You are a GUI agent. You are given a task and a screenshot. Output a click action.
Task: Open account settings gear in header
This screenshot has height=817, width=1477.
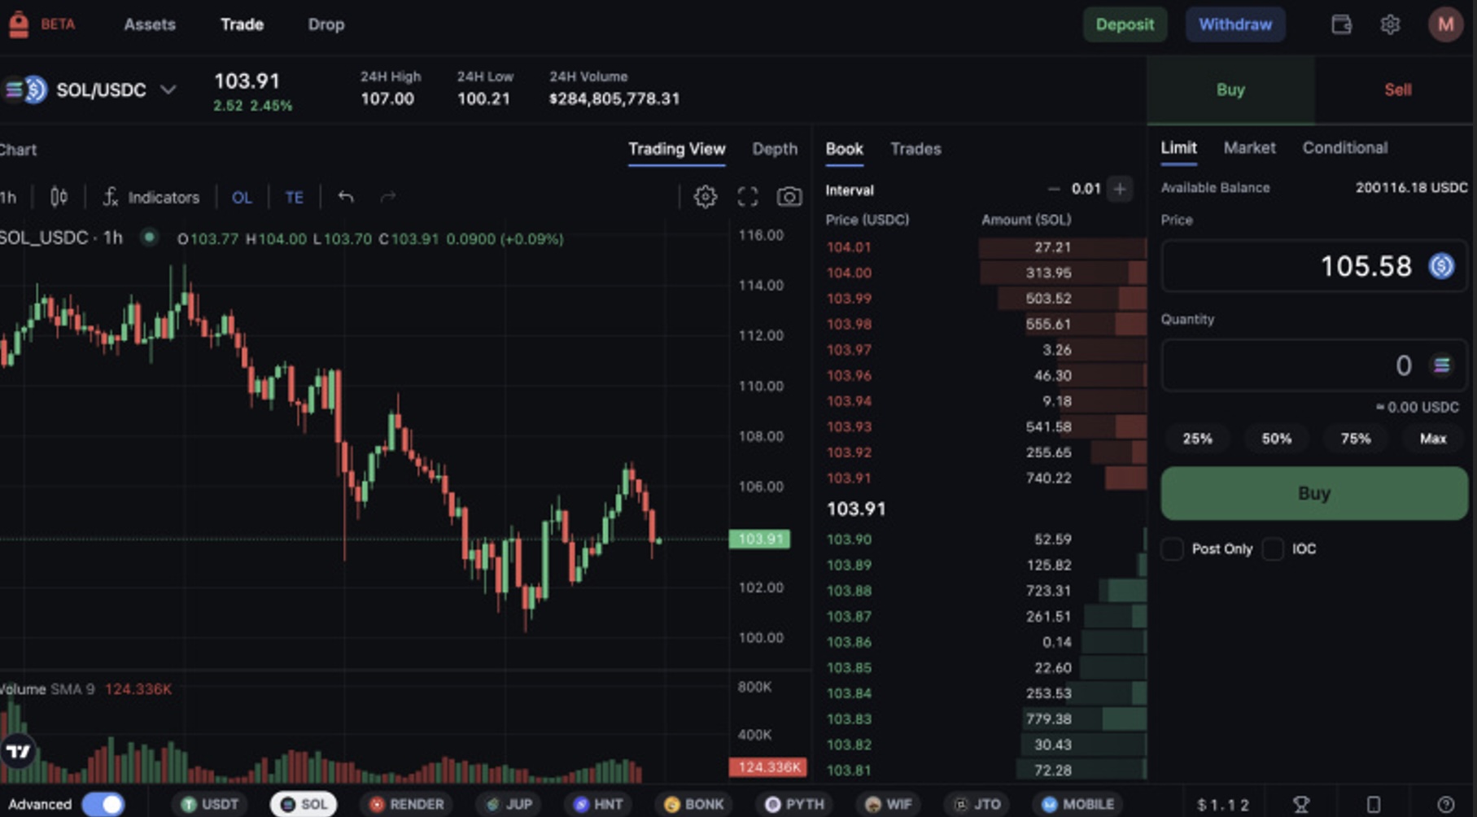(x=1390, y=24)
